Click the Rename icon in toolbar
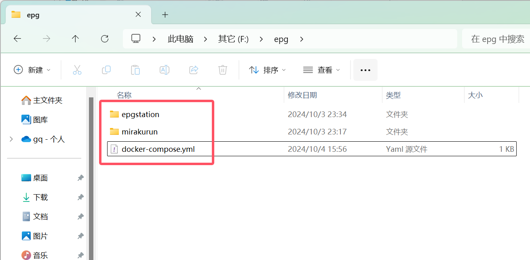 pos(165,70)
